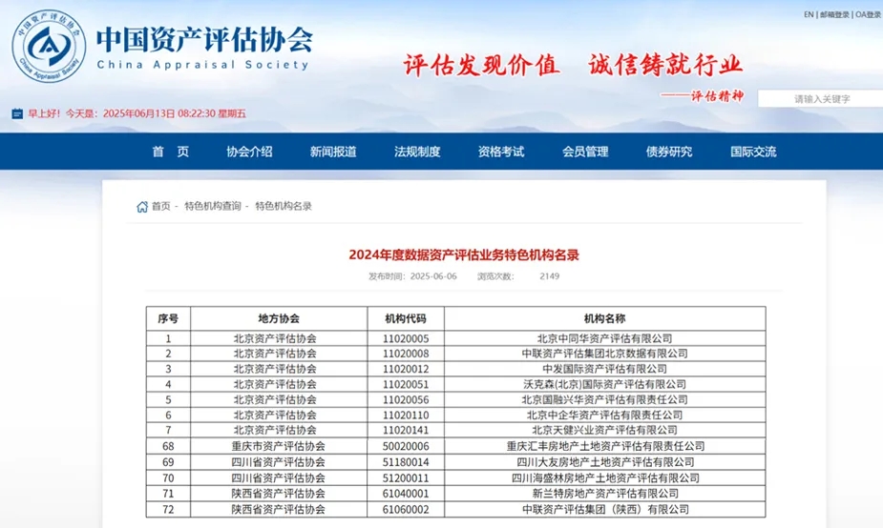Click the 发布时间 2025-06-06 text
This screenshot has height=528, width=883.
pyautogui.click(x=412, y=276)
